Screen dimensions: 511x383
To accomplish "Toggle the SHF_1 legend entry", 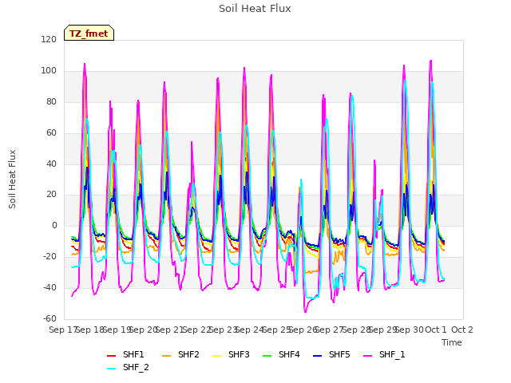I will [x=384, y=354].
